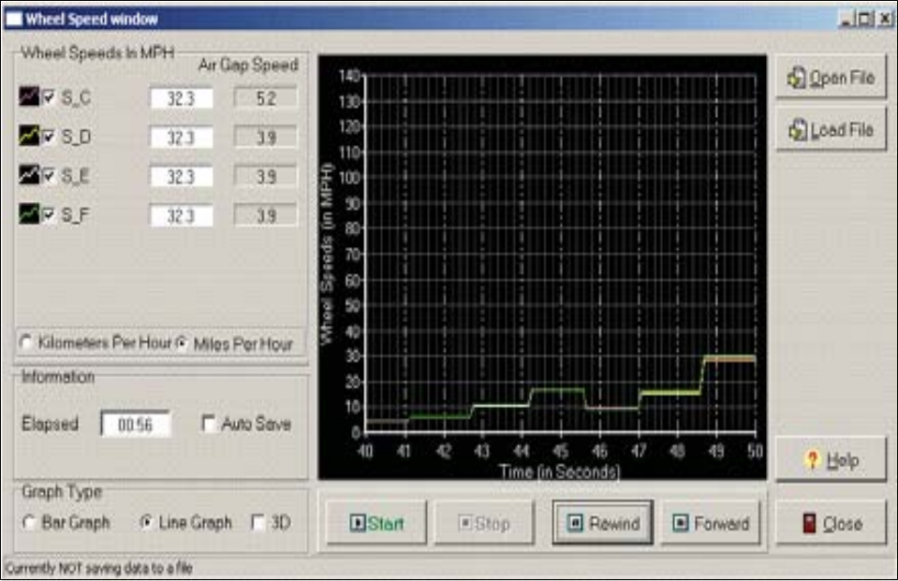The image size is (898, 581).
Task: Click the 'Elapsed' label
Action: pyautogui.click(x=50, y=424)
